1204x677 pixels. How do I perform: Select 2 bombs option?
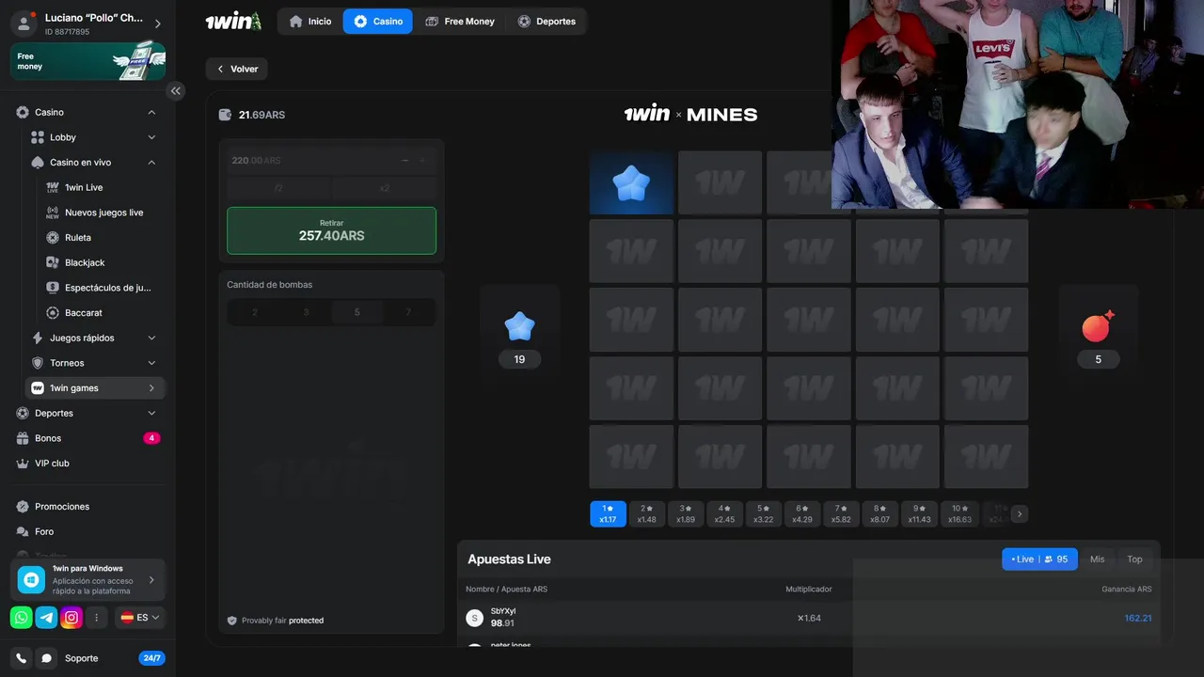[255, 312]
